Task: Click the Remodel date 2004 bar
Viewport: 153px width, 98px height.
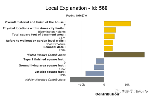Action: tap(108, 49)
